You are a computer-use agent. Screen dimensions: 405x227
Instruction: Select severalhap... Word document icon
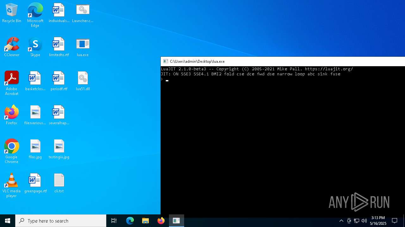point(59,115)
